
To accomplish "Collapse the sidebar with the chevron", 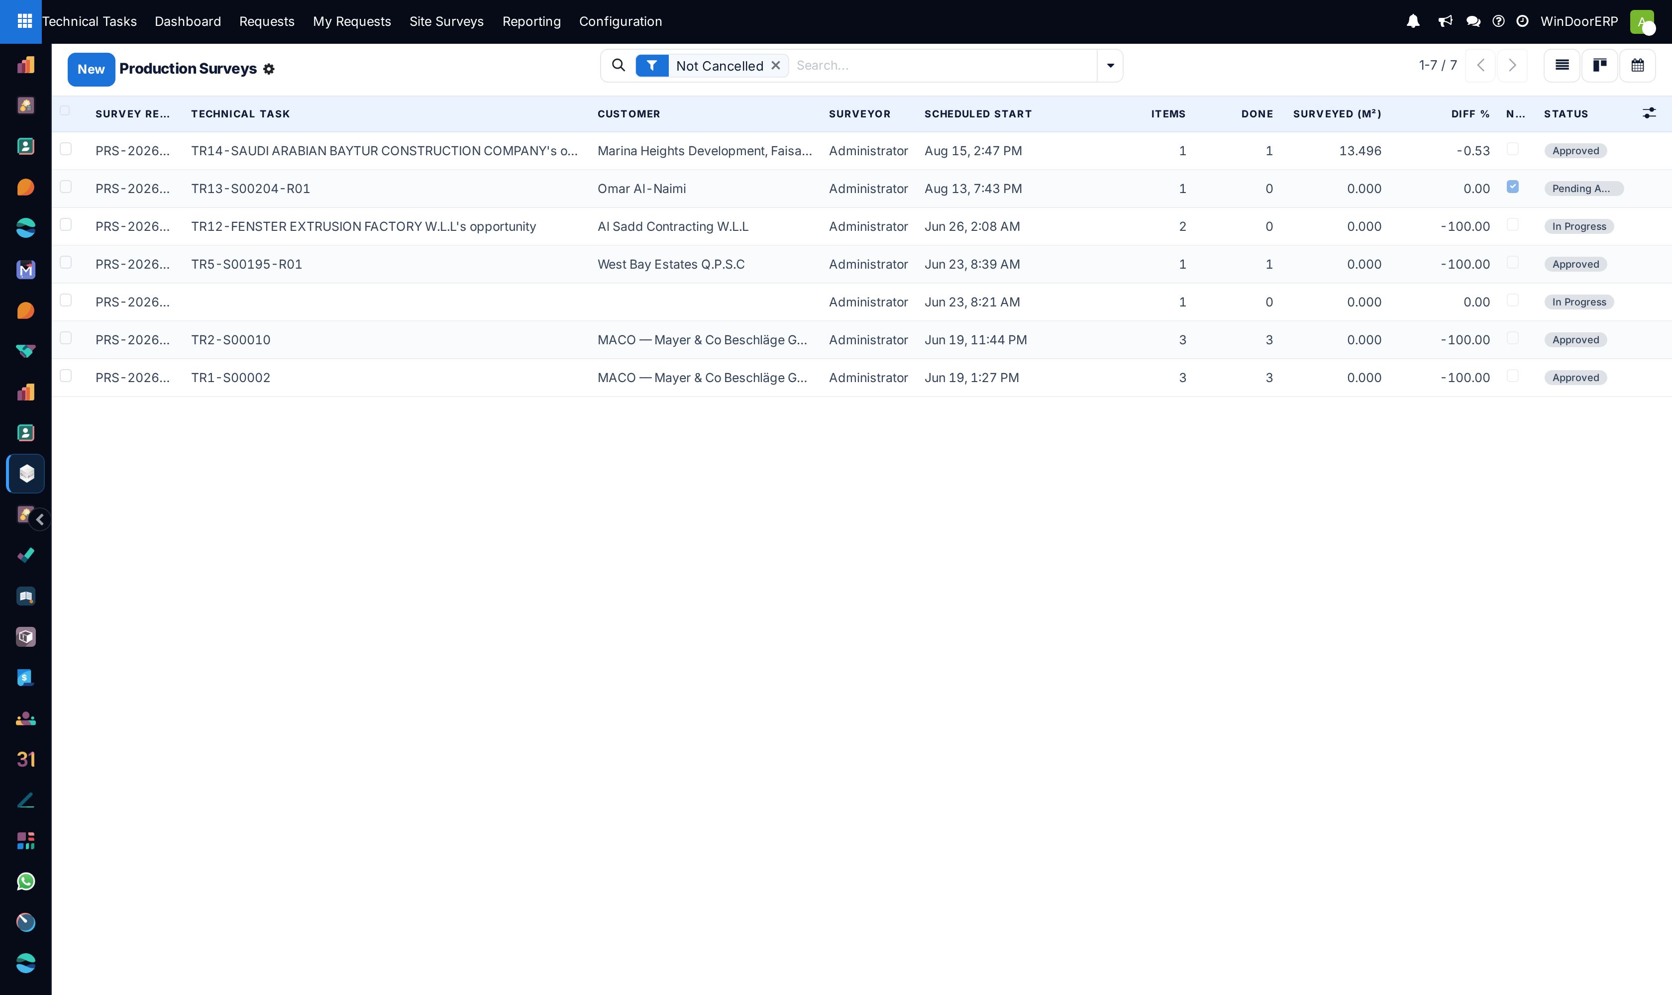I will pyautogui.click(x=40, y=519).
